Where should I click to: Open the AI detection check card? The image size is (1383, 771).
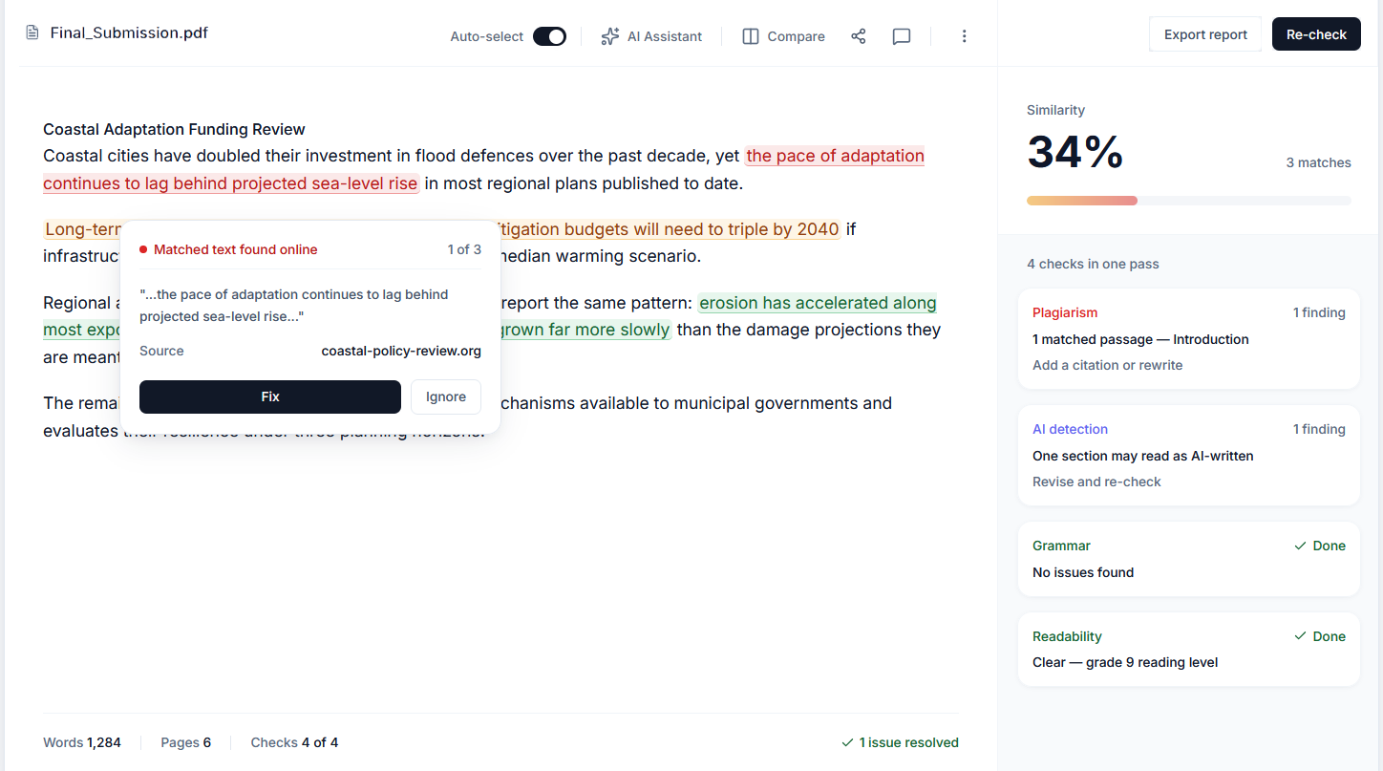1189,456
